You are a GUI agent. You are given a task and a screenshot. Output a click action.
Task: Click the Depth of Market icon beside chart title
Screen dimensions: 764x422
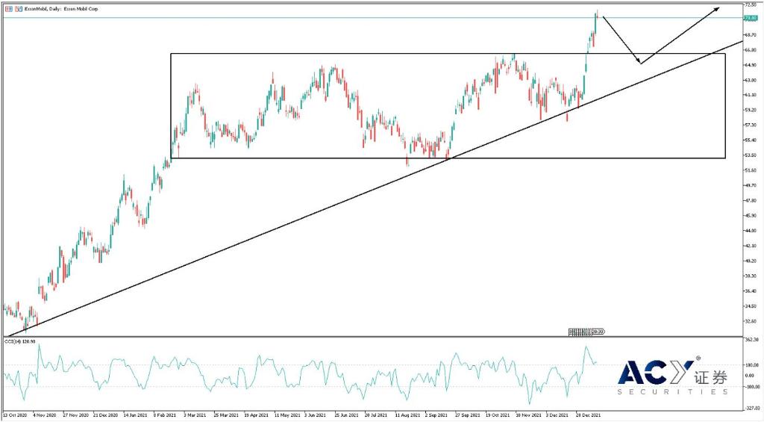click(x=17, y=9)
